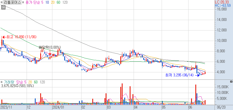Close the volume panel with the X icon
The width and height of the screenshot is (233, 110).
(231, 82)
